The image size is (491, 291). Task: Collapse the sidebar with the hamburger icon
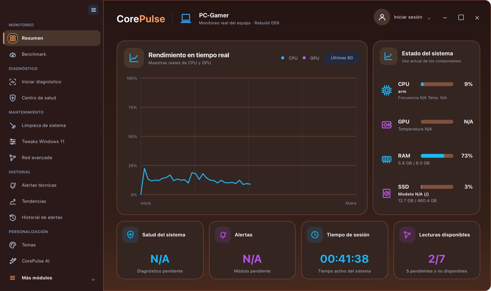pyautogui.click(x=93, y=10)
